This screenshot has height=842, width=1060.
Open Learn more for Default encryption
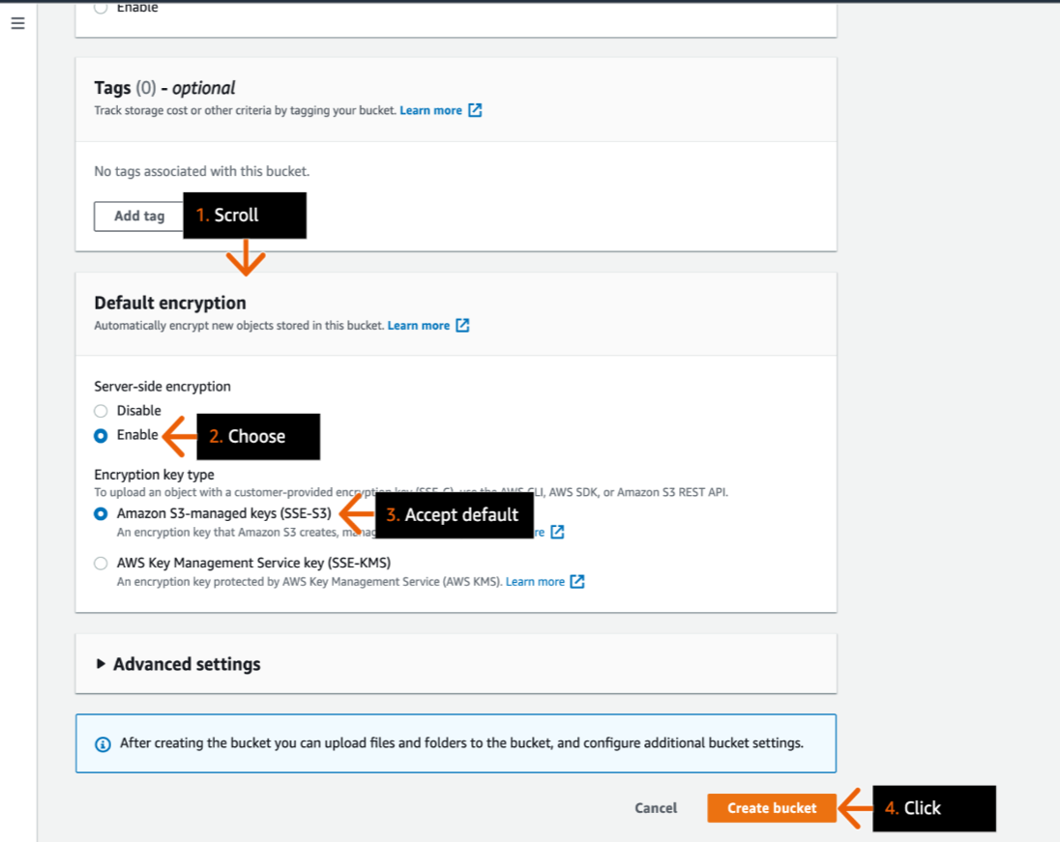tap(421, 325)
